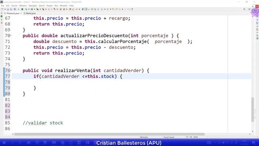259x146 pixels.
Task: Open the Refactor menu
Action: [x=23, y=6]
